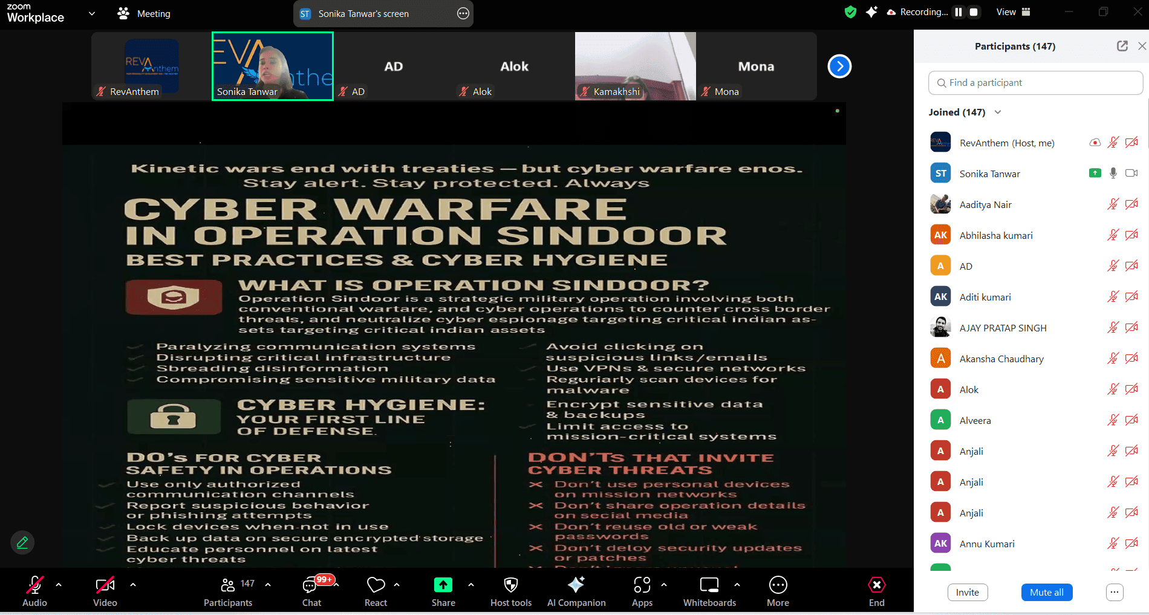Select RevAnthem video thumbnail

151,66
